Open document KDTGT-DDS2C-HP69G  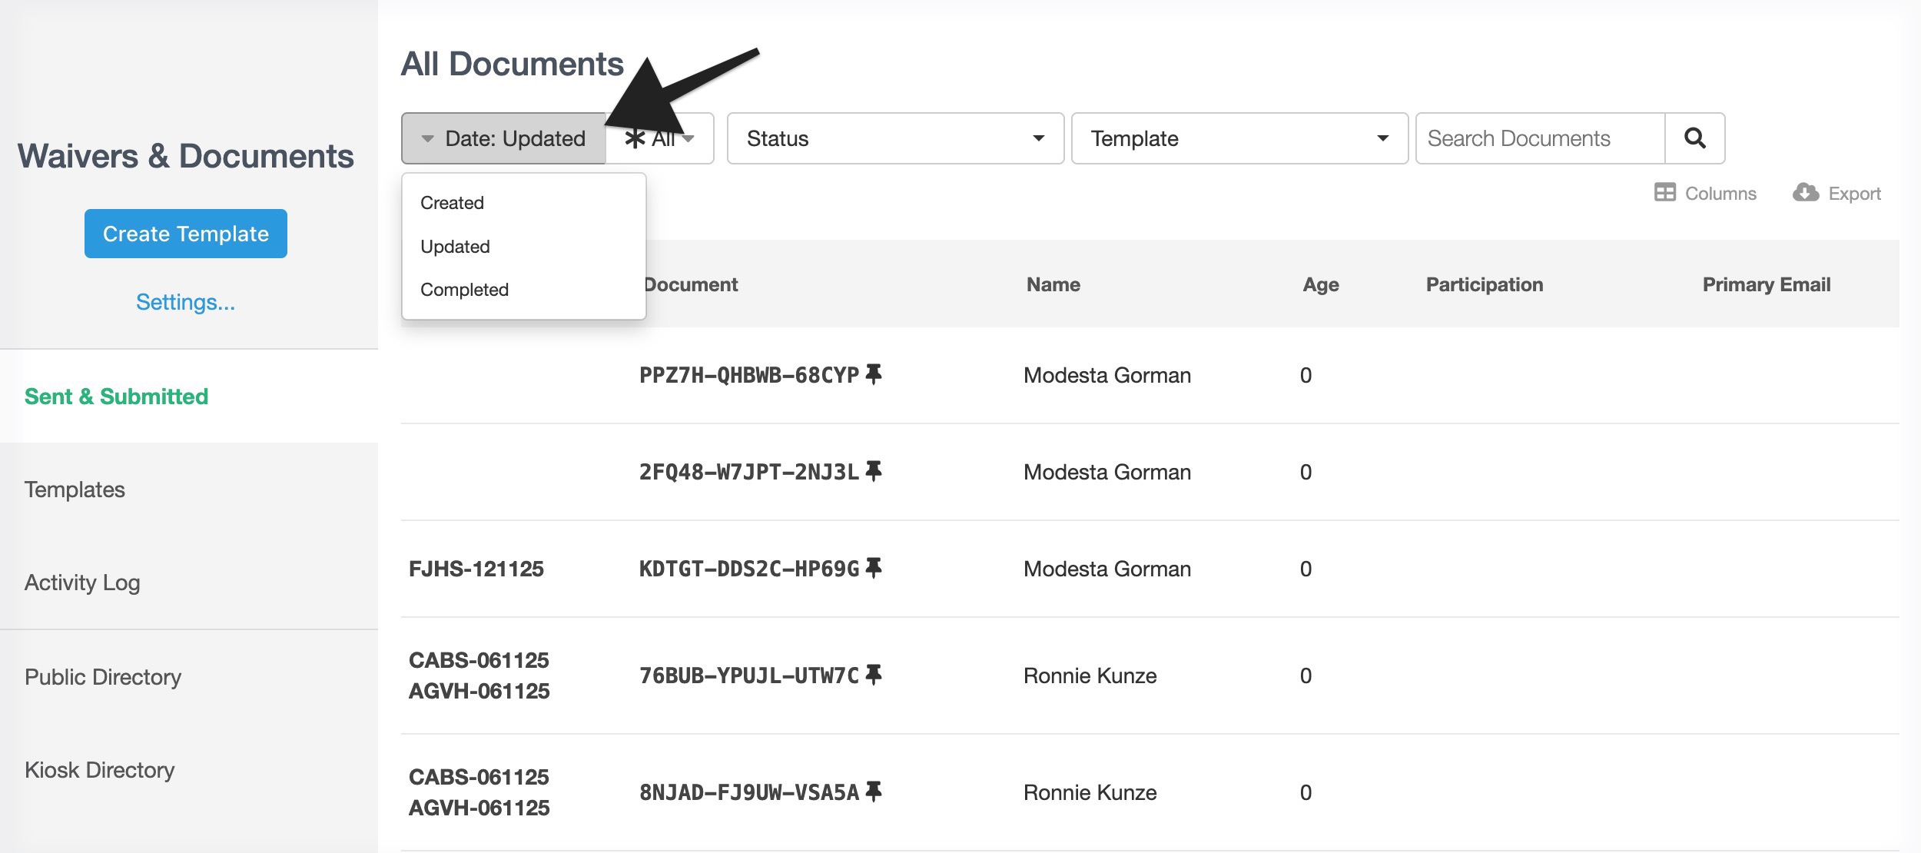click(749, 569)
